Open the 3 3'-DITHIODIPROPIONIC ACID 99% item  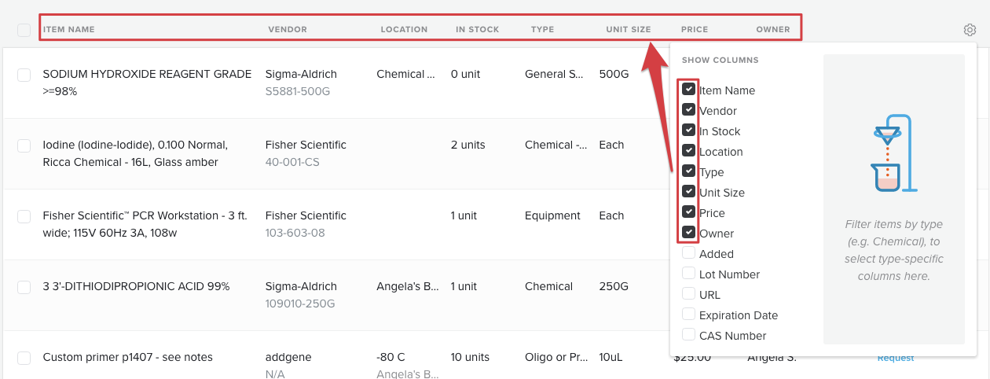(x=136, y=286)
